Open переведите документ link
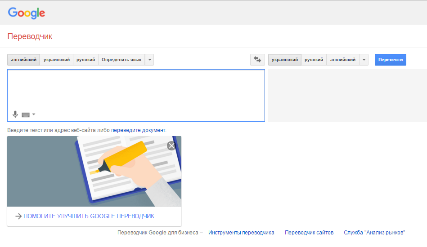Viewport: 427px width, 247px height. (x=138, y=130)
